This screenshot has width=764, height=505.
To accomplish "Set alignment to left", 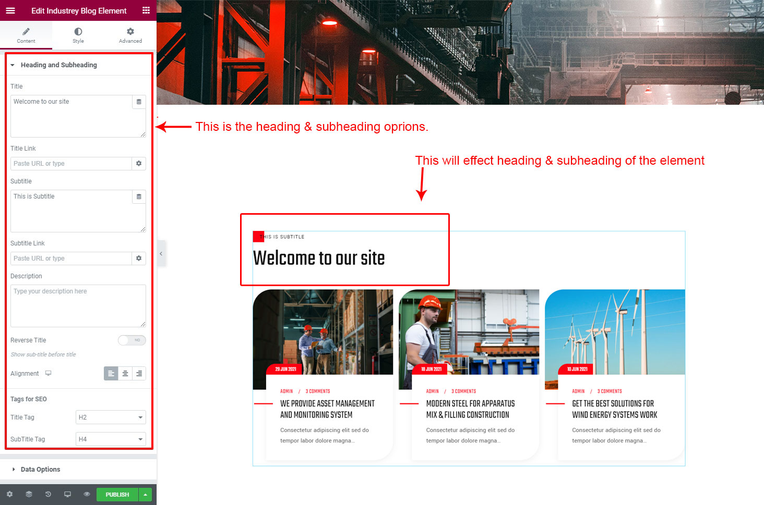I will (111, 374).
